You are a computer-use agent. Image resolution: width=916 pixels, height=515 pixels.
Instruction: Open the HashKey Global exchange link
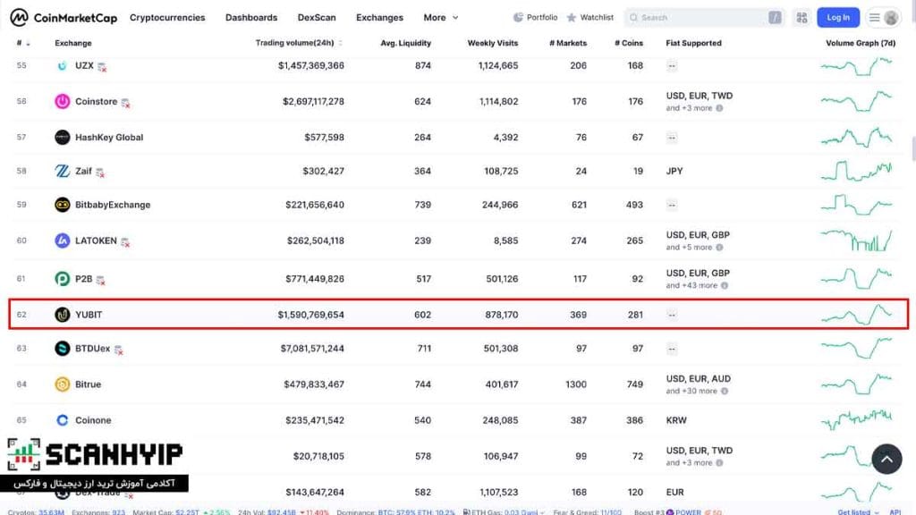point(109,137)
